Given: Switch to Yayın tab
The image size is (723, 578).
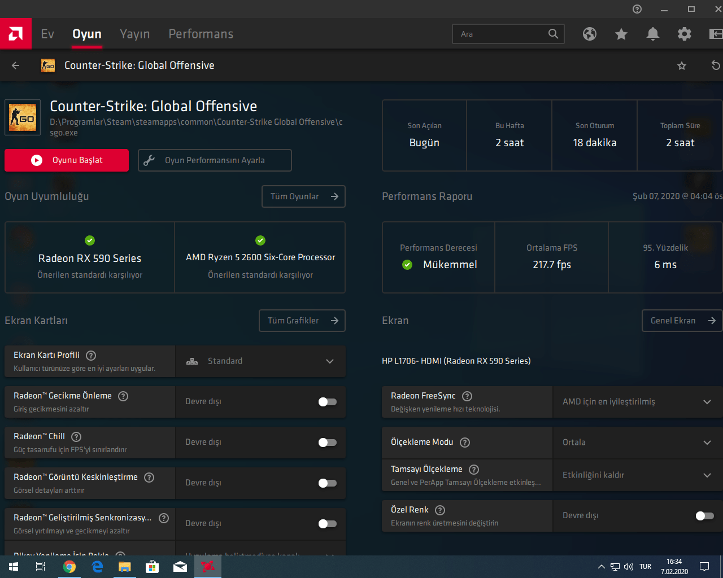Looking at the screenshot, I should click(135, 34).
